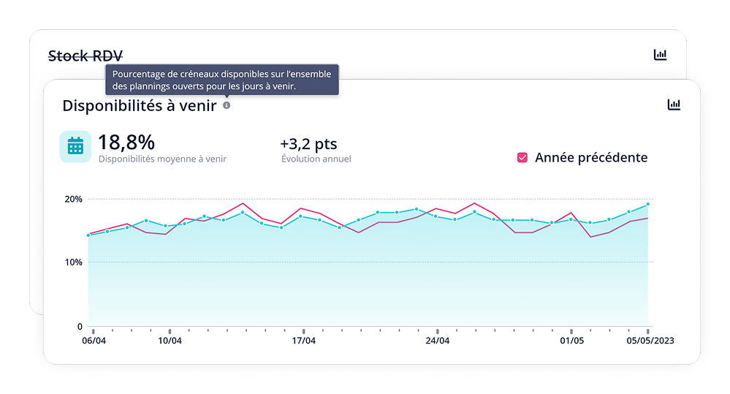Viewport: 730px width, 394px height.
Task: Click the last teal data point above 05/05/2023
Action: pyautogui.click(x=647, y=205)
